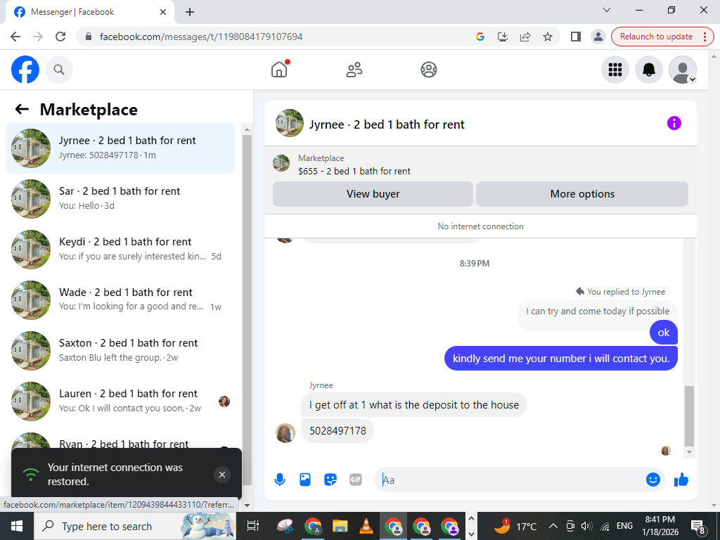Attach a file with the photo icon
Image resolution: width=720 pixels, height=540 pixels.
click(305, 480)
